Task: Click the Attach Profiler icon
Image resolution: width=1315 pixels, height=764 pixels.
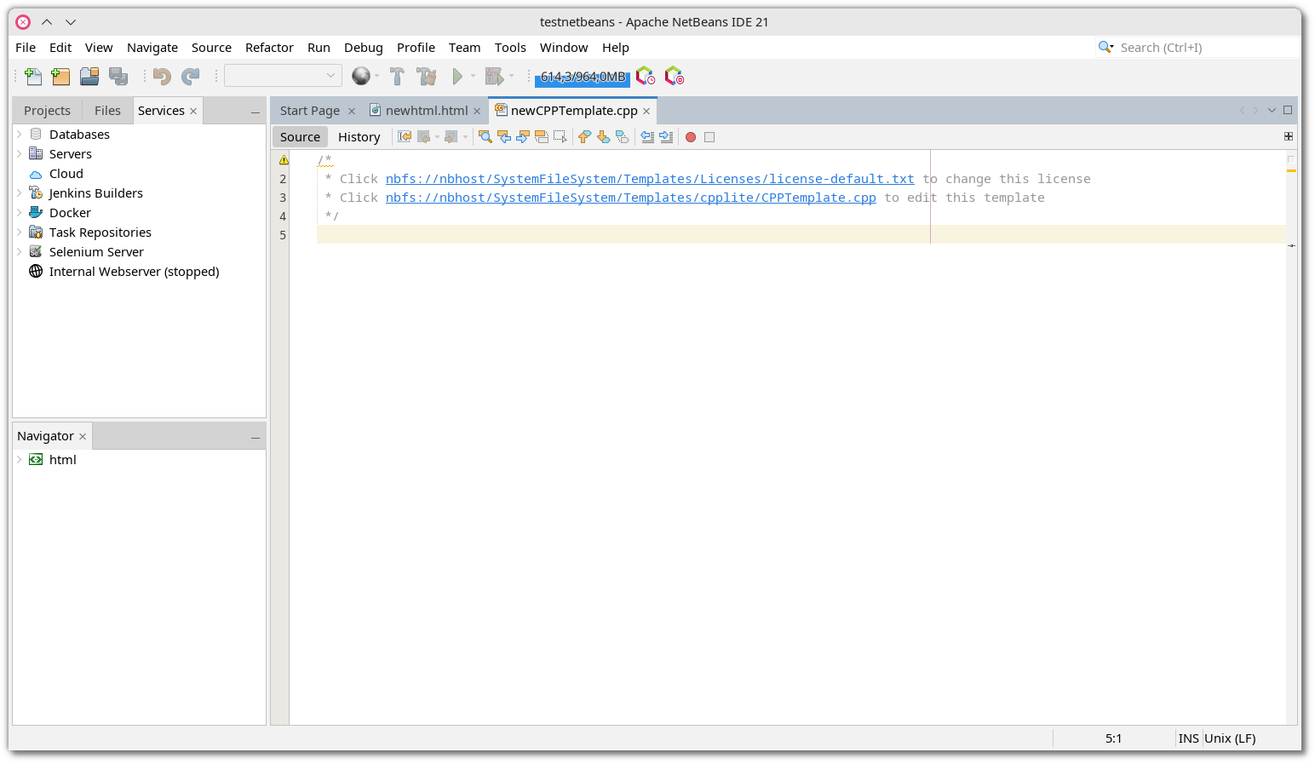Action: click(x=674, y=77)
